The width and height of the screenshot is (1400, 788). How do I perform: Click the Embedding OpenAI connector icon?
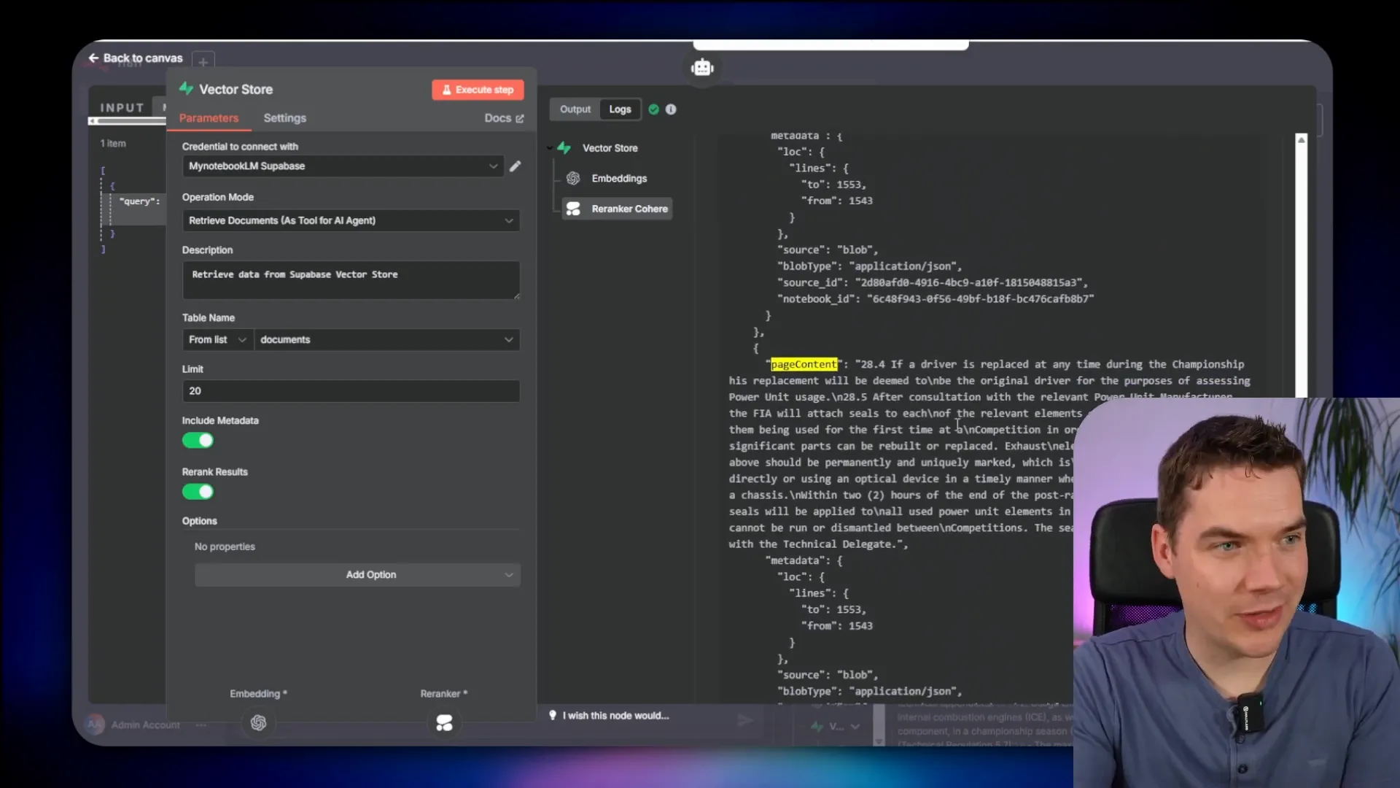[258, 723]
